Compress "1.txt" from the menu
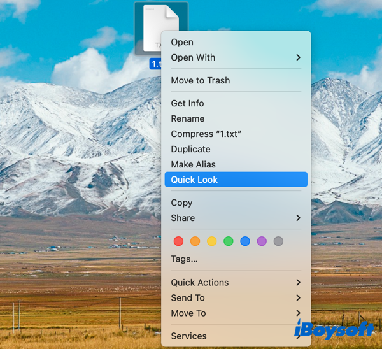 pos(206,134)
